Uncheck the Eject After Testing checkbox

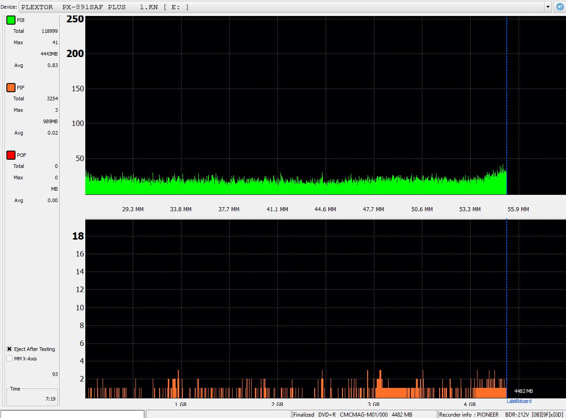(10, 349)
